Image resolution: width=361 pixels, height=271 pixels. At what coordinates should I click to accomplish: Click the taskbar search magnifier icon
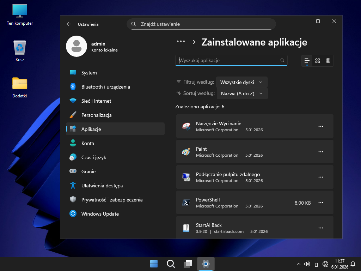click(x=171, y=264)
